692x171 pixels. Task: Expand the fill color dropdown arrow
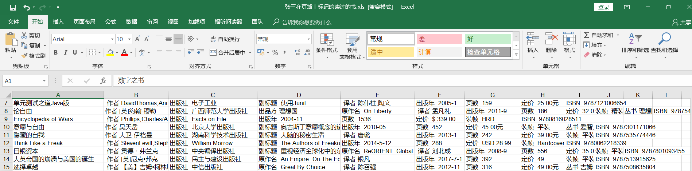(x=117, y=52)
